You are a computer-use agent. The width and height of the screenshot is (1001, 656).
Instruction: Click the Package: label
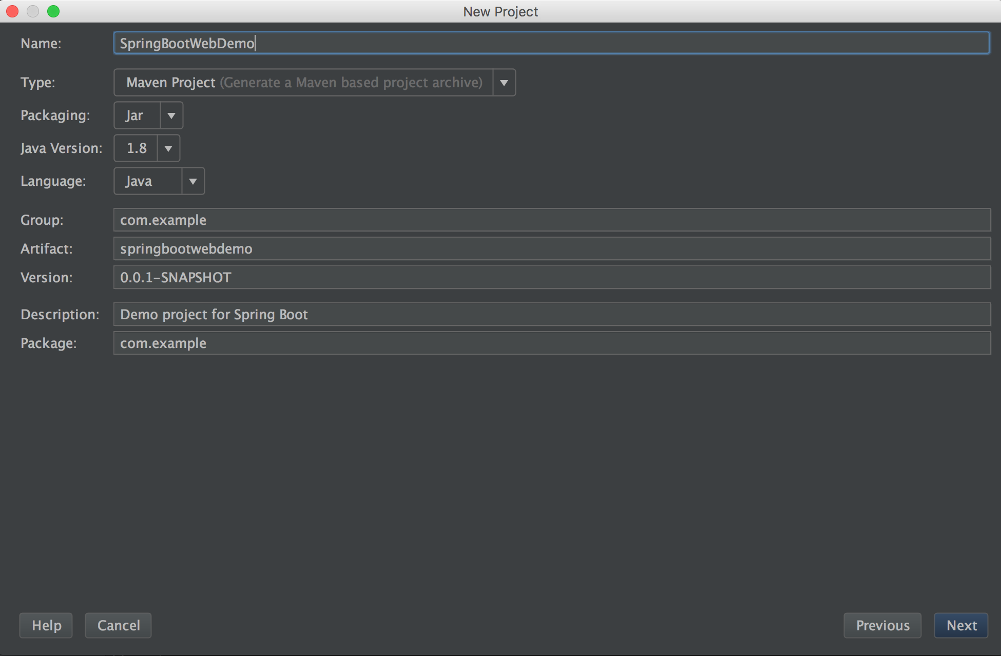pos(49,343)
